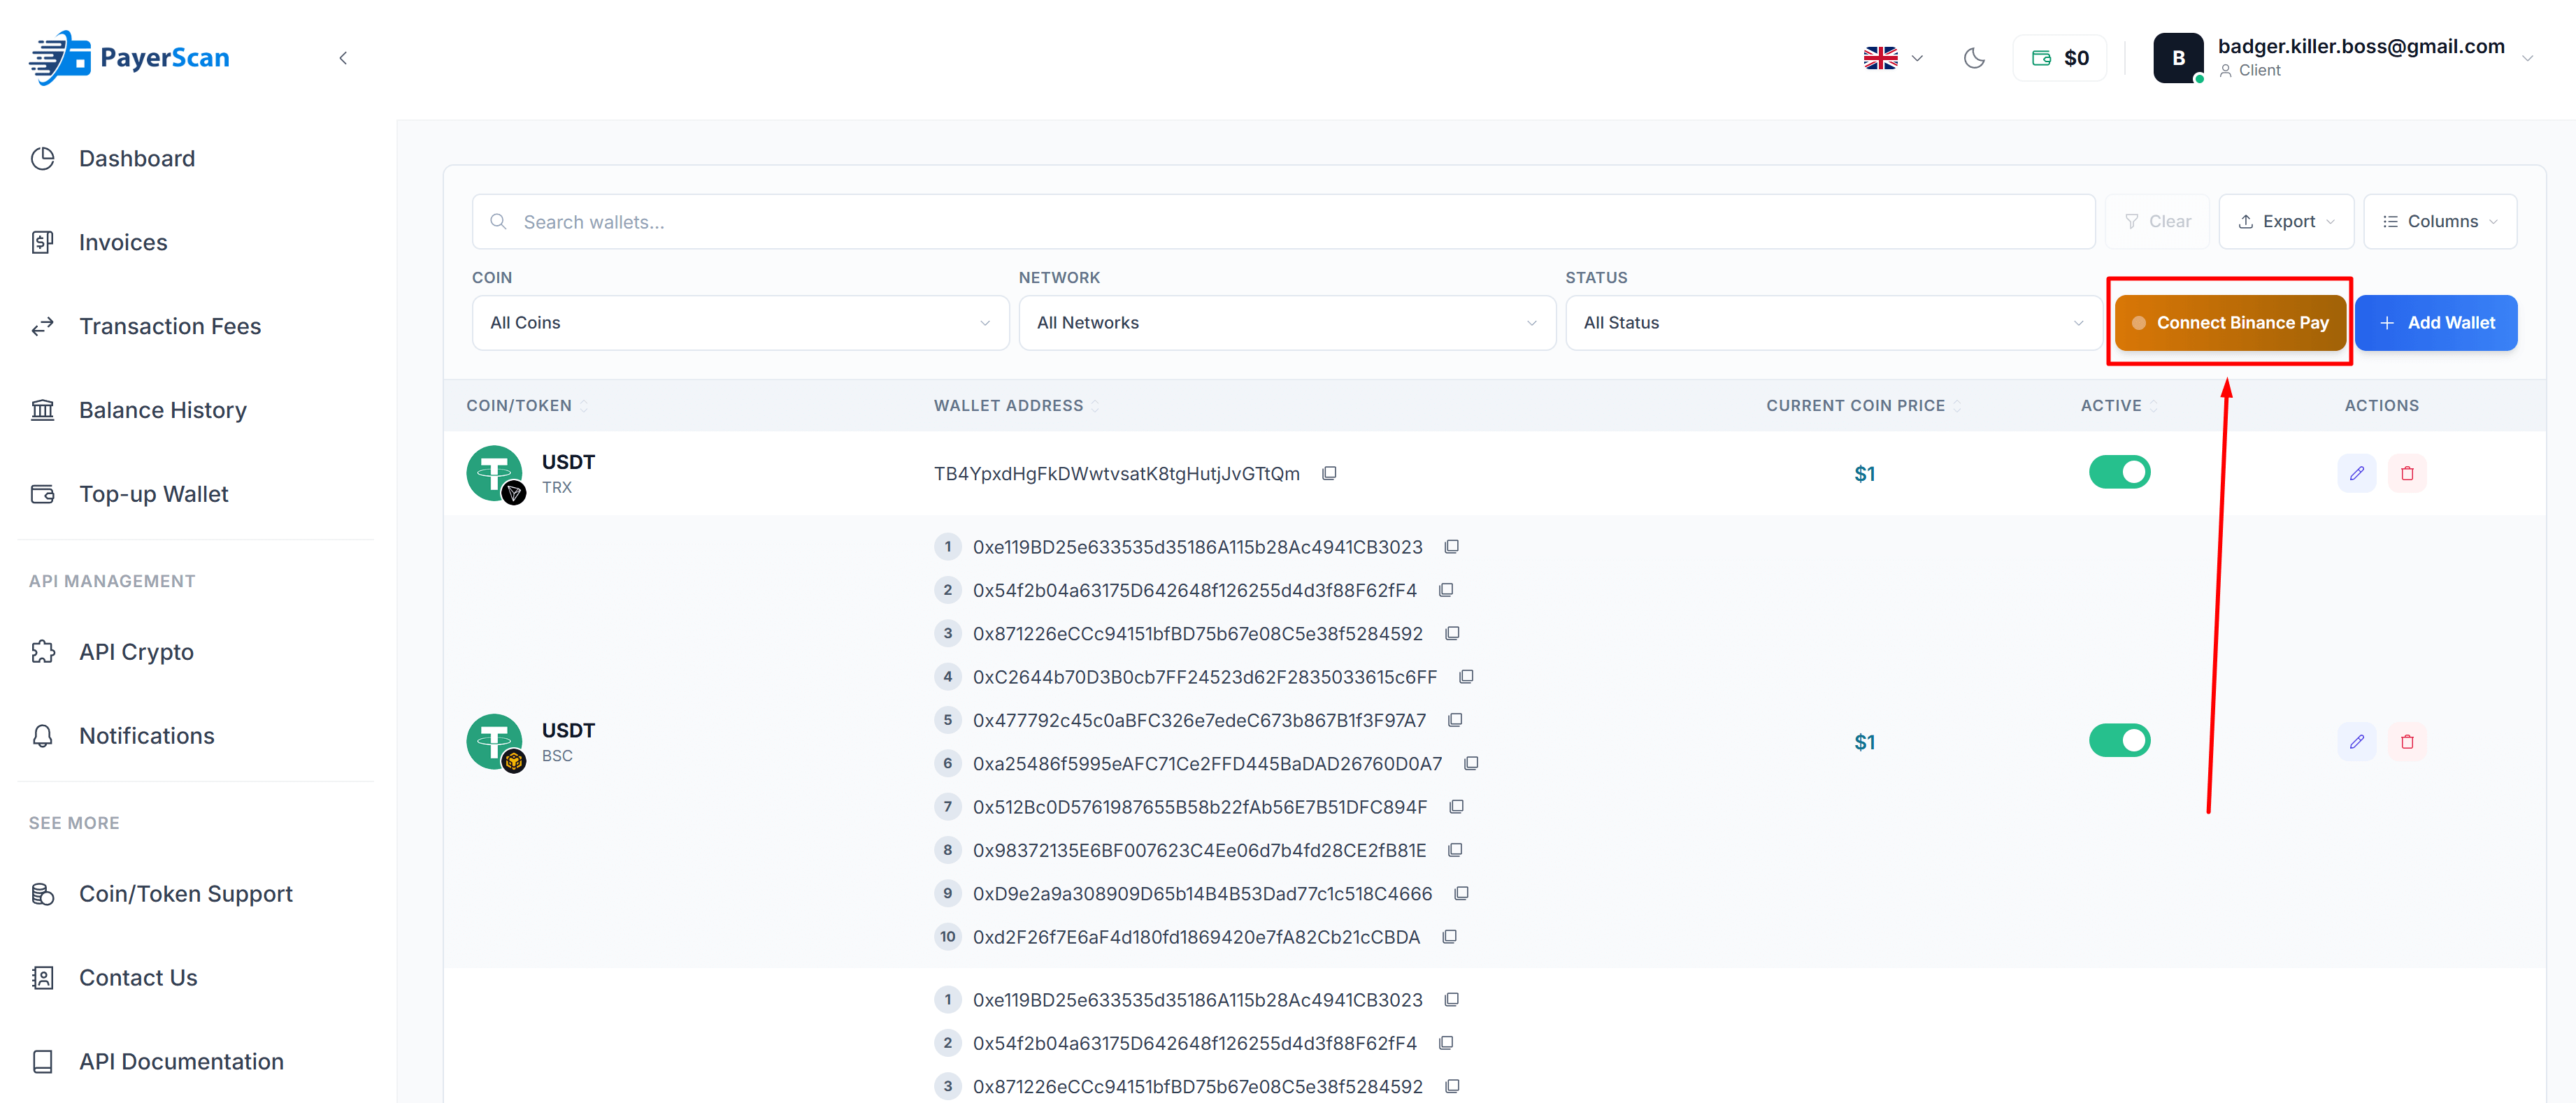The height and width of the screenshot is (1103, 2576).
Task: Open Transaction Fees section
Action: click(170, 326)
